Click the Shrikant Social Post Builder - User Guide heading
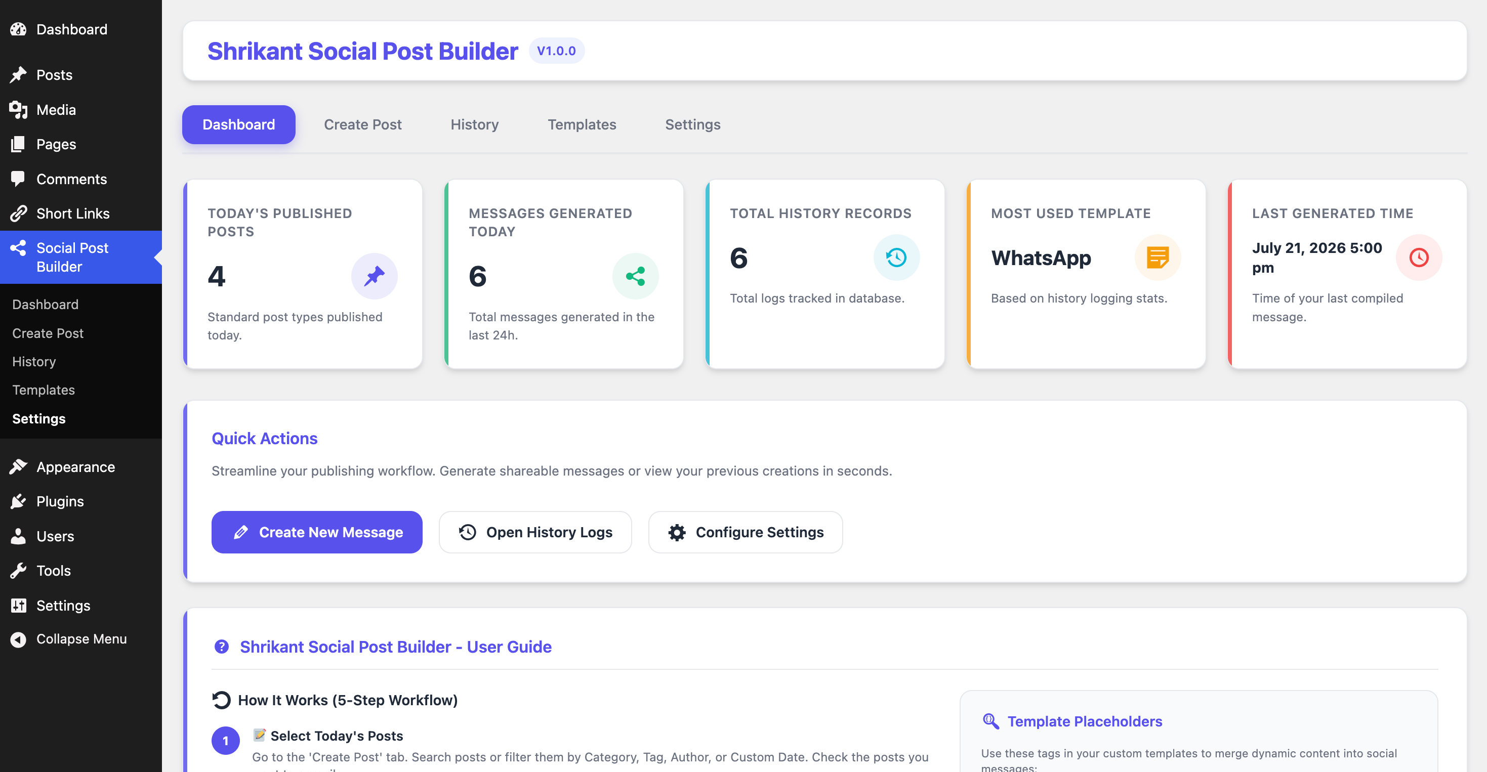This screenshot has width=1487, height=772. coord(395,647)
